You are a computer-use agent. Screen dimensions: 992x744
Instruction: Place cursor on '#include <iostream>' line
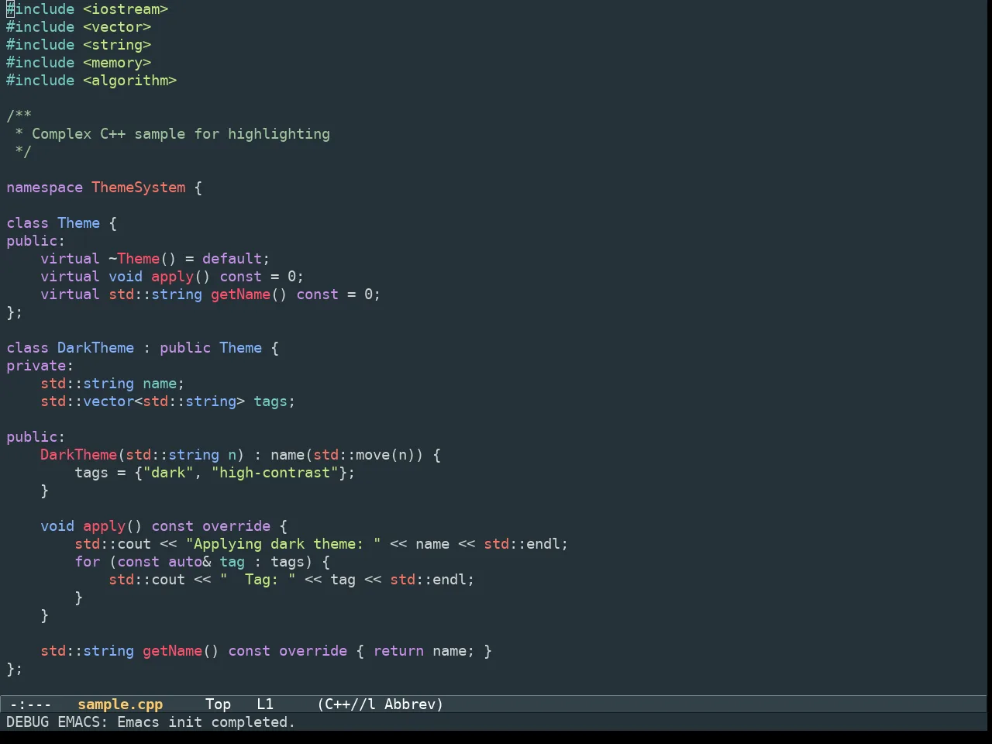[x=88, y=9]
